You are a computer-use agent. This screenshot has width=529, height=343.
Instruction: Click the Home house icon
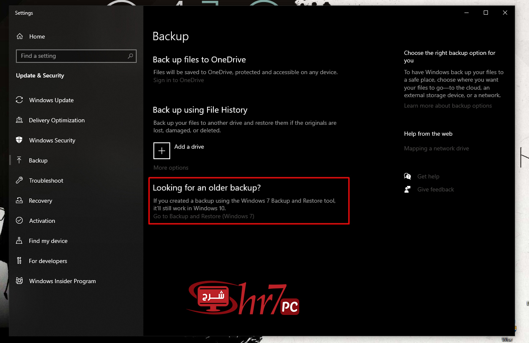[x=20, y=36]
